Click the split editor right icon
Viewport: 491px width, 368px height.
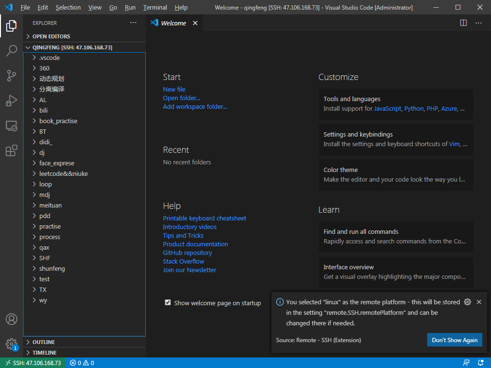(463, 23)
